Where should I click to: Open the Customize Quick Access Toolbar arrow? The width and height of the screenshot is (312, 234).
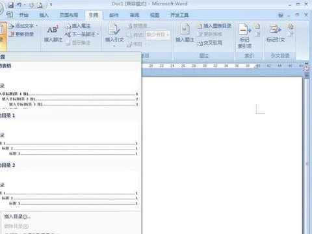[x=51, y=5]
